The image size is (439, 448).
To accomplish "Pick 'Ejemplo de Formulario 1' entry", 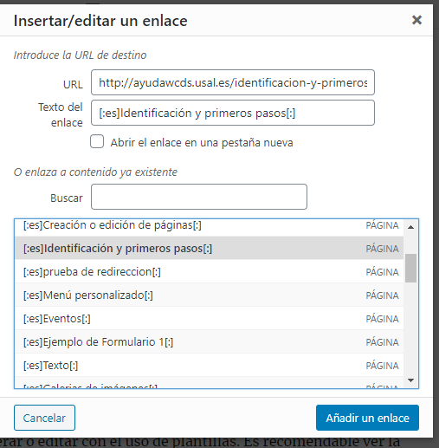I will point(210,341).
